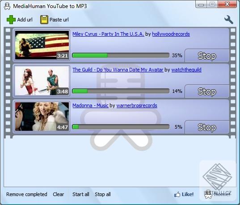Click the MediaHuman logo icon in title bar
240x205 pixels.
tap(7, 6)
